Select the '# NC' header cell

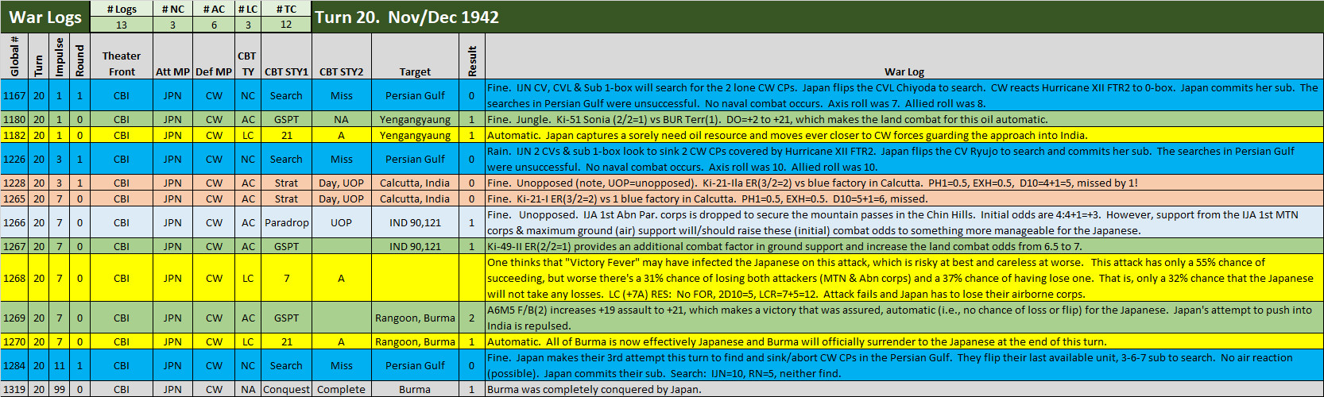click(x=172, y=9)
